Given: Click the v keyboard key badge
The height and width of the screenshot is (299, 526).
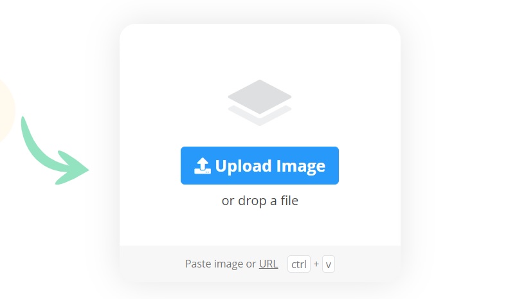Looking at the screenshot, I should [x=329, y=264].
